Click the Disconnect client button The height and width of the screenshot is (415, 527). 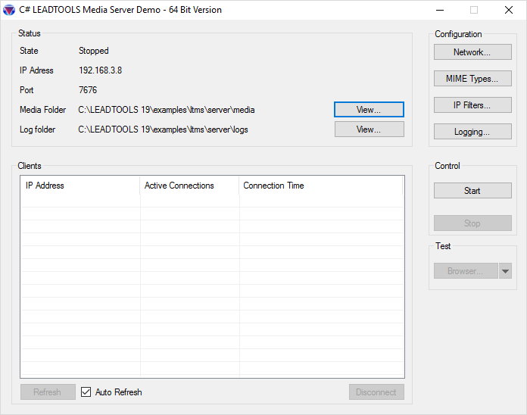point(376,392)
